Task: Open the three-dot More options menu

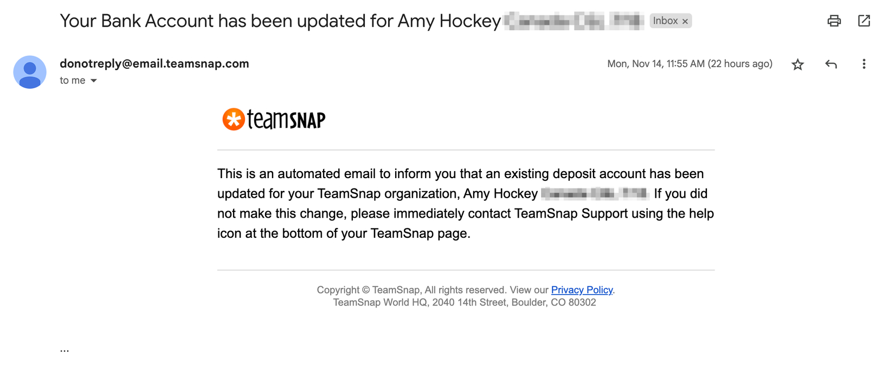Action: pyautogui.click(x=864, y=64)
